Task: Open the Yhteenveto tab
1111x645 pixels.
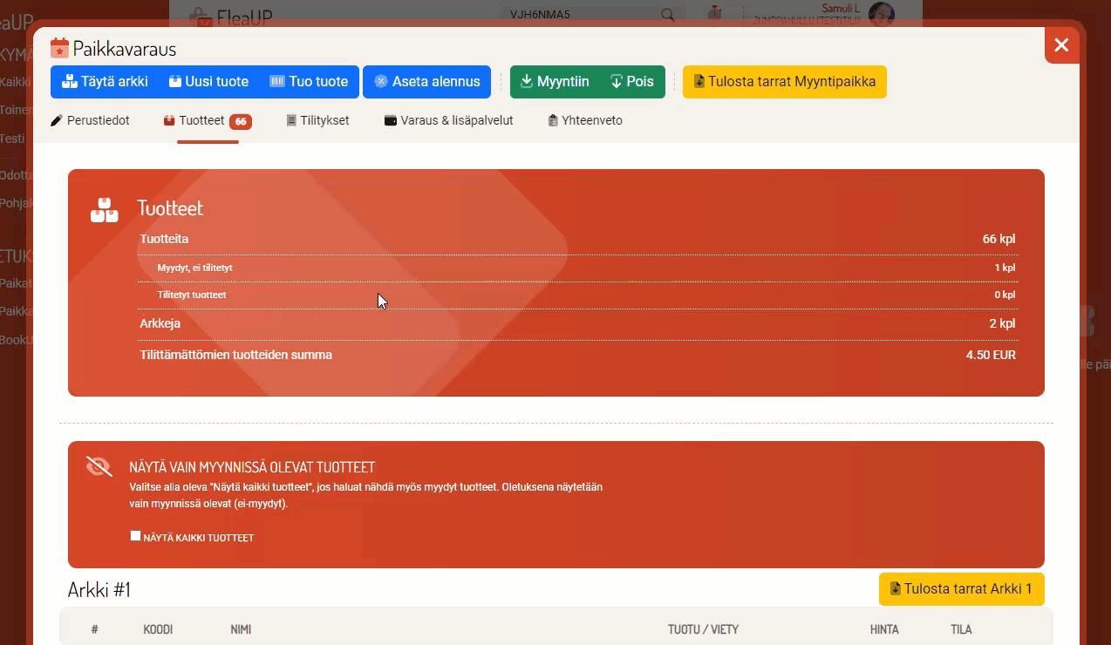Action: pyautogui.click(x=584, y=120)
